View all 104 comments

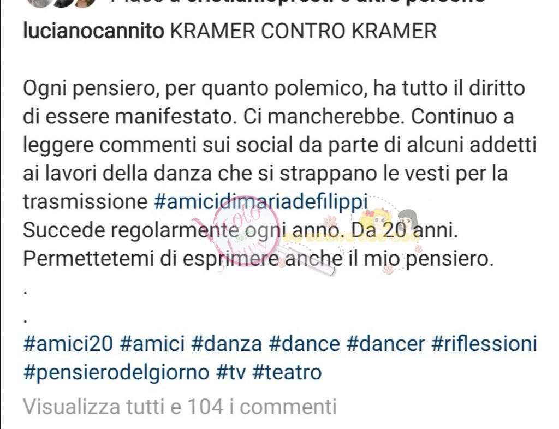(x=180, y=406)
